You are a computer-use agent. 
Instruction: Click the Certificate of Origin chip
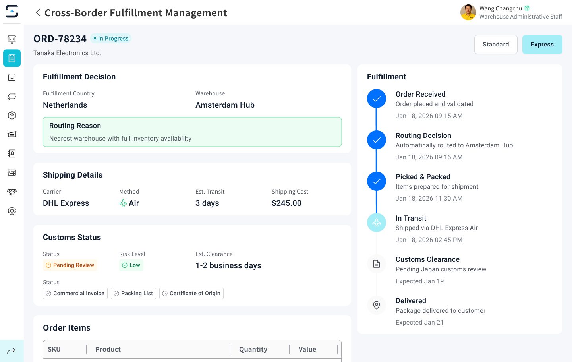click(191, 293)
